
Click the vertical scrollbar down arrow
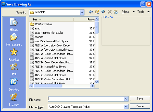click(97, 82)
